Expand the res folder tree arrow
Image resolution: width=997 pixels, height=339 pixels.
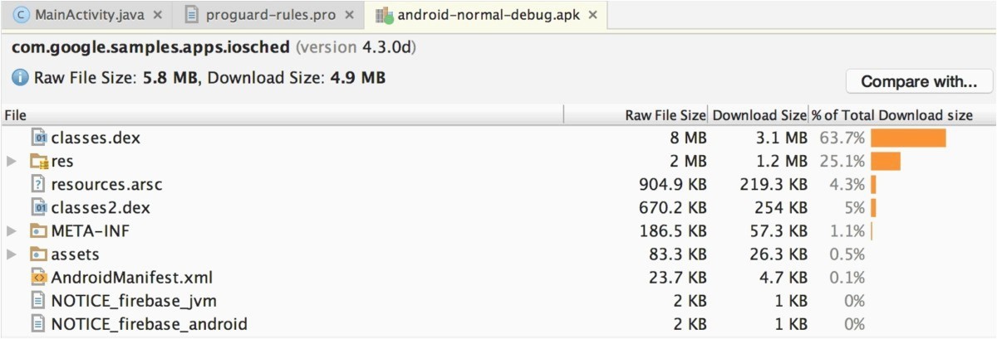pos(12,162)
